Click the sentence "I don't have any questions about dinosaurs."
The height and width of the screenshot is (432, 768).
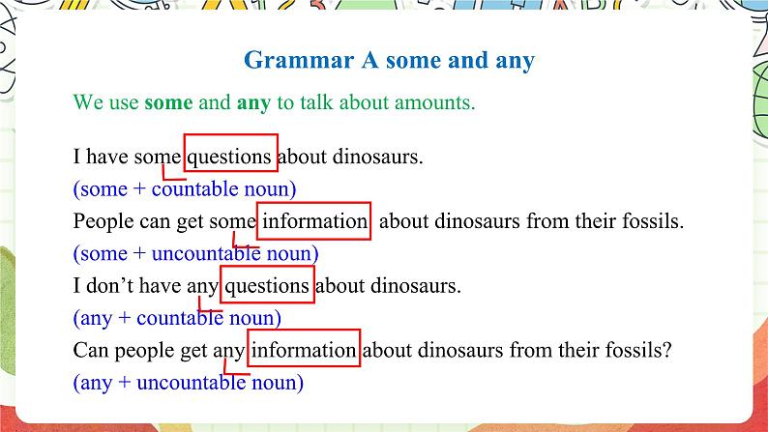pos(267,286)
